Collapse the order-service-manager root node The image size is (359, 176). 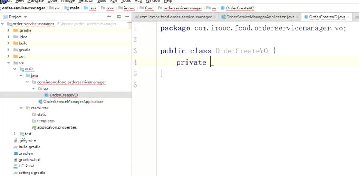click(3, 24)
